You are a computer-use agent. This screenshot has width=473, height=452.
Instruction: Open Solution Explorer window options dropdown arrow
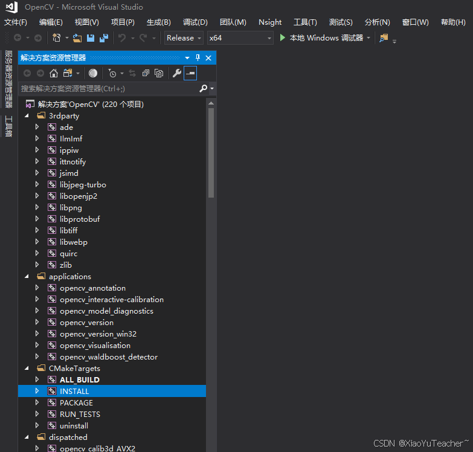[187, 58]
